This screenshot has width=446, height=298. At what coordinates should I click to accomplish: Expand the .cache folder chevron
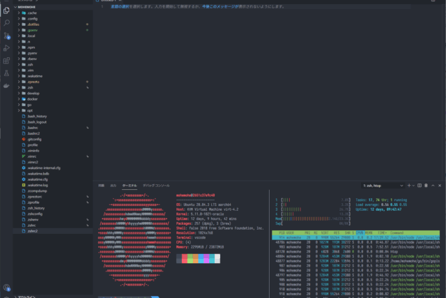19,13
